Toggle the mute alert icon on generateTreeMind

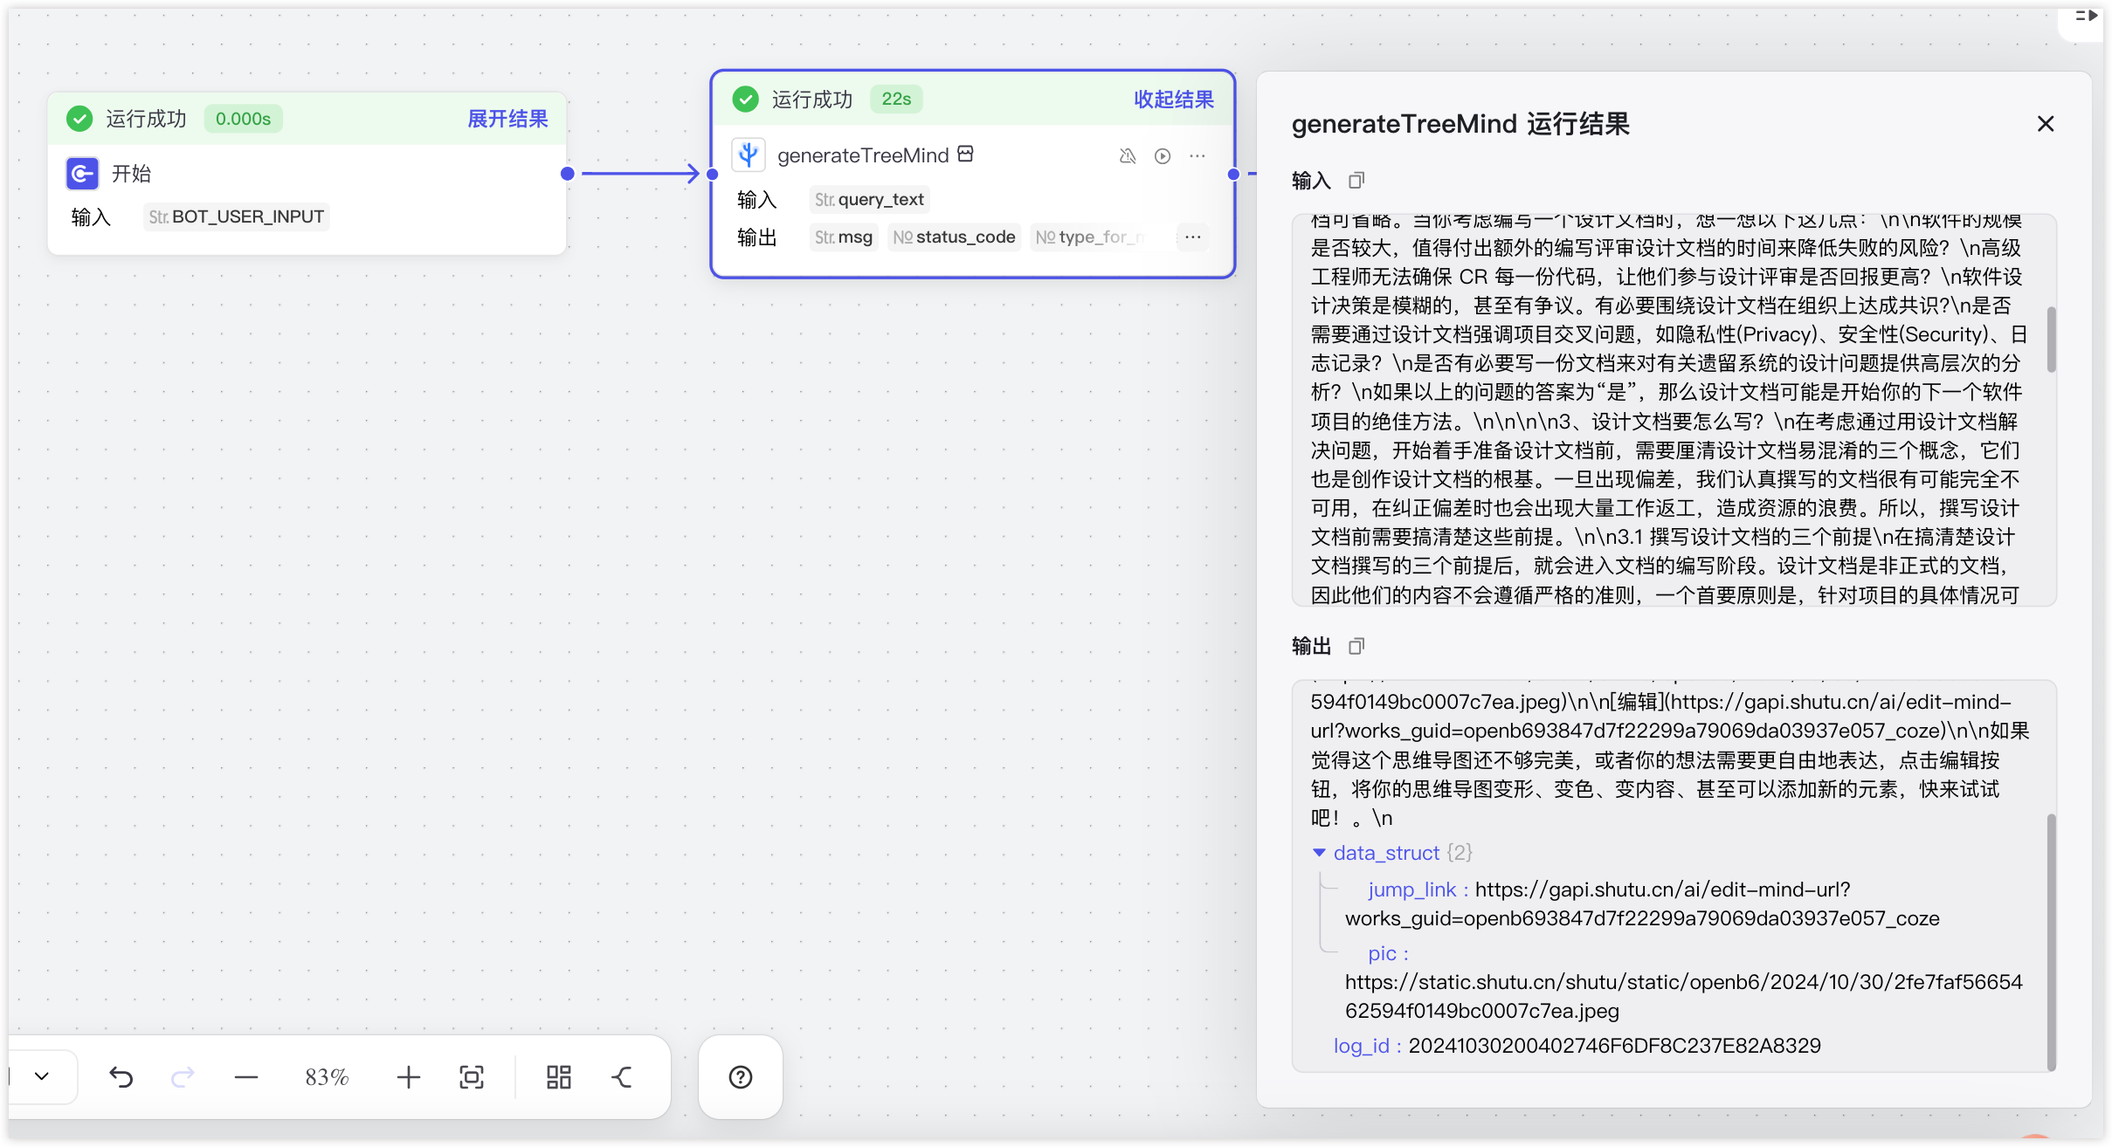click(x=1128, y=156)
